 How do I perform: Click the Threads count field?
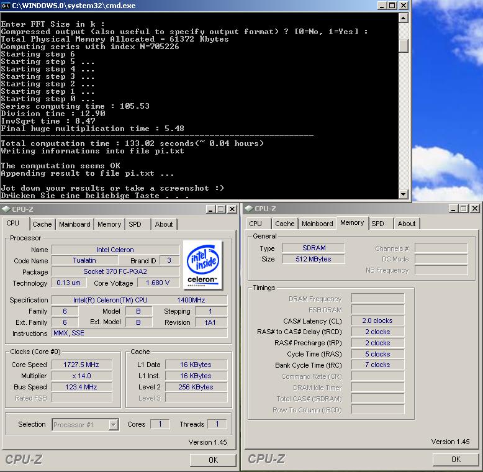(217, 424)
